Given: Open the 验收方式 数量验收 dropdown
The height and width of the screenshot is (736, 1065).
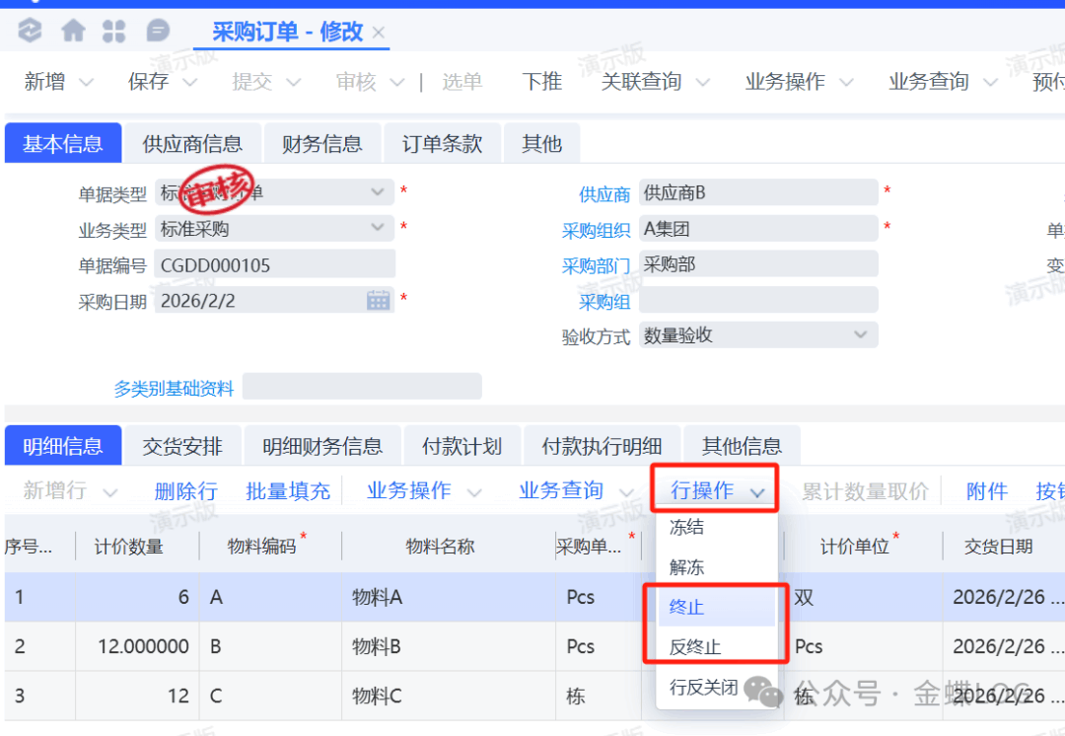Looking at the screenshot, I should 861,335.
